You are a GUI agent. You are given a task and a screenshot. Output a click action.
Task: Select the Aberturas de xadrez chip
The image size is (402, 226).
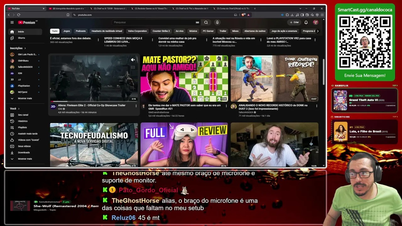(x=255, y=31)
